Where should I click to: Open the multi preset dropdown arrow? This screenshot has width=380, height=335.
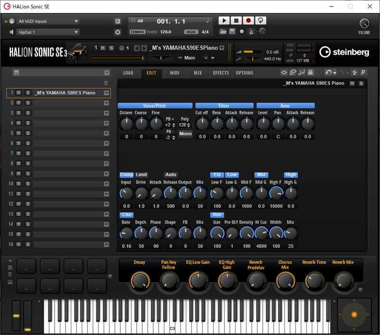click(x=106, y=73)
